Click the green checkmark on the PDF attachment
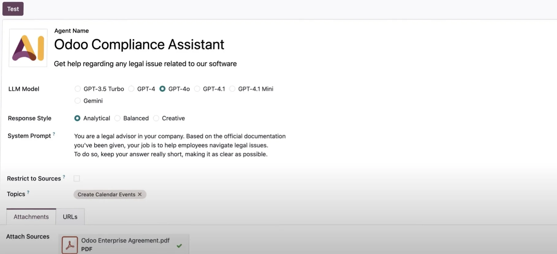The height and width of the screenshot is (254, 557). 179,246
